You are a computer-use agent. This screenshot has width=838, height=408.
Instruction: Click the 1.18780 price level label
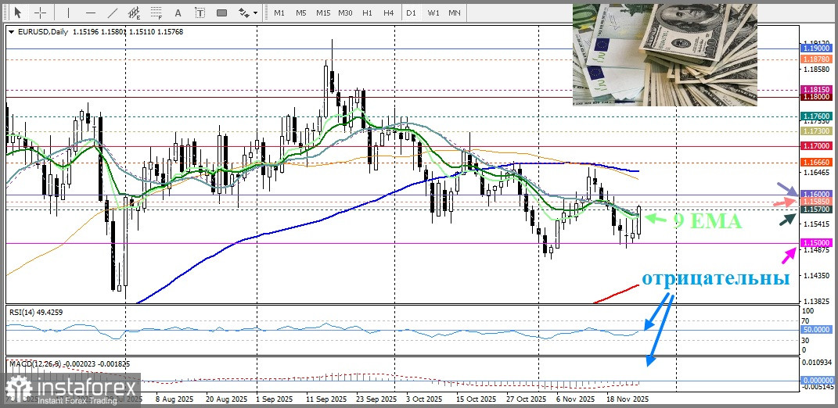pyautogui.click(x=815, y=59)
